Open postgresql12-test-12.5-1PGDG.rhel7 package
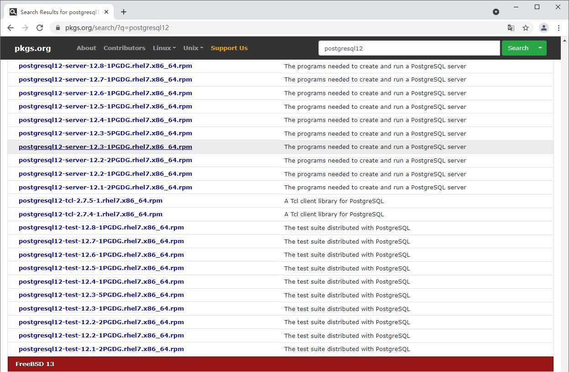Screen dimensions: 569x372 point(101,268)
